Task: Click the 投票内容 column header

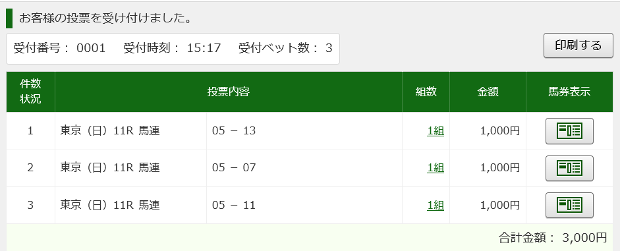Action: (x=229, y=92)
